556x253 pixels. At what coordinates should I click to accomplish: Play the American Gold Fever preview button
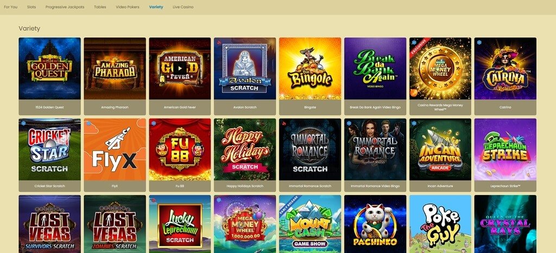(180, 68)
